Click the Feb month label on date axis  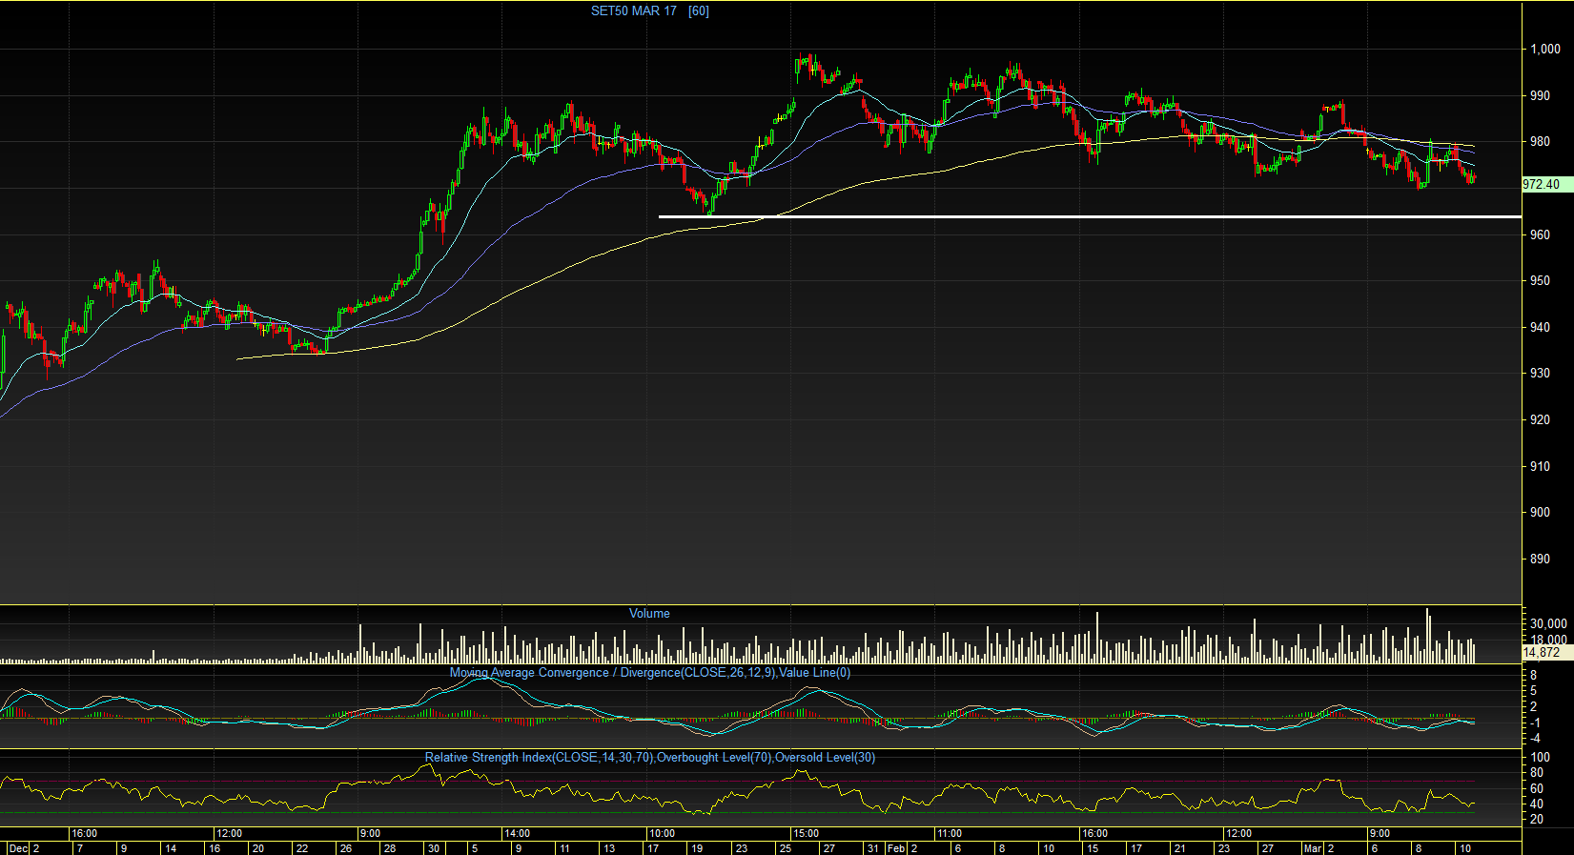click(896, 848)
